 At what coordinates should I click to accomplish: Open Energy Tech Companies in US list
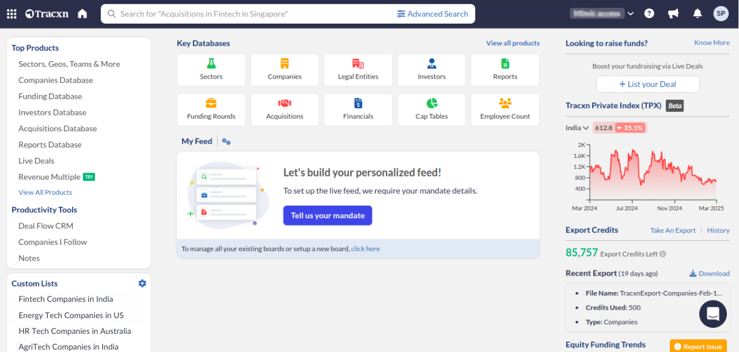pos(71,315)
